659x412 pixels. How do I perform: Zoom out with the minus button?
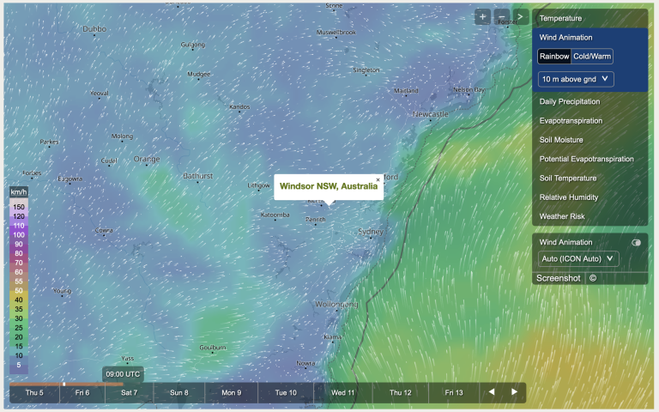tap(501, 17)
